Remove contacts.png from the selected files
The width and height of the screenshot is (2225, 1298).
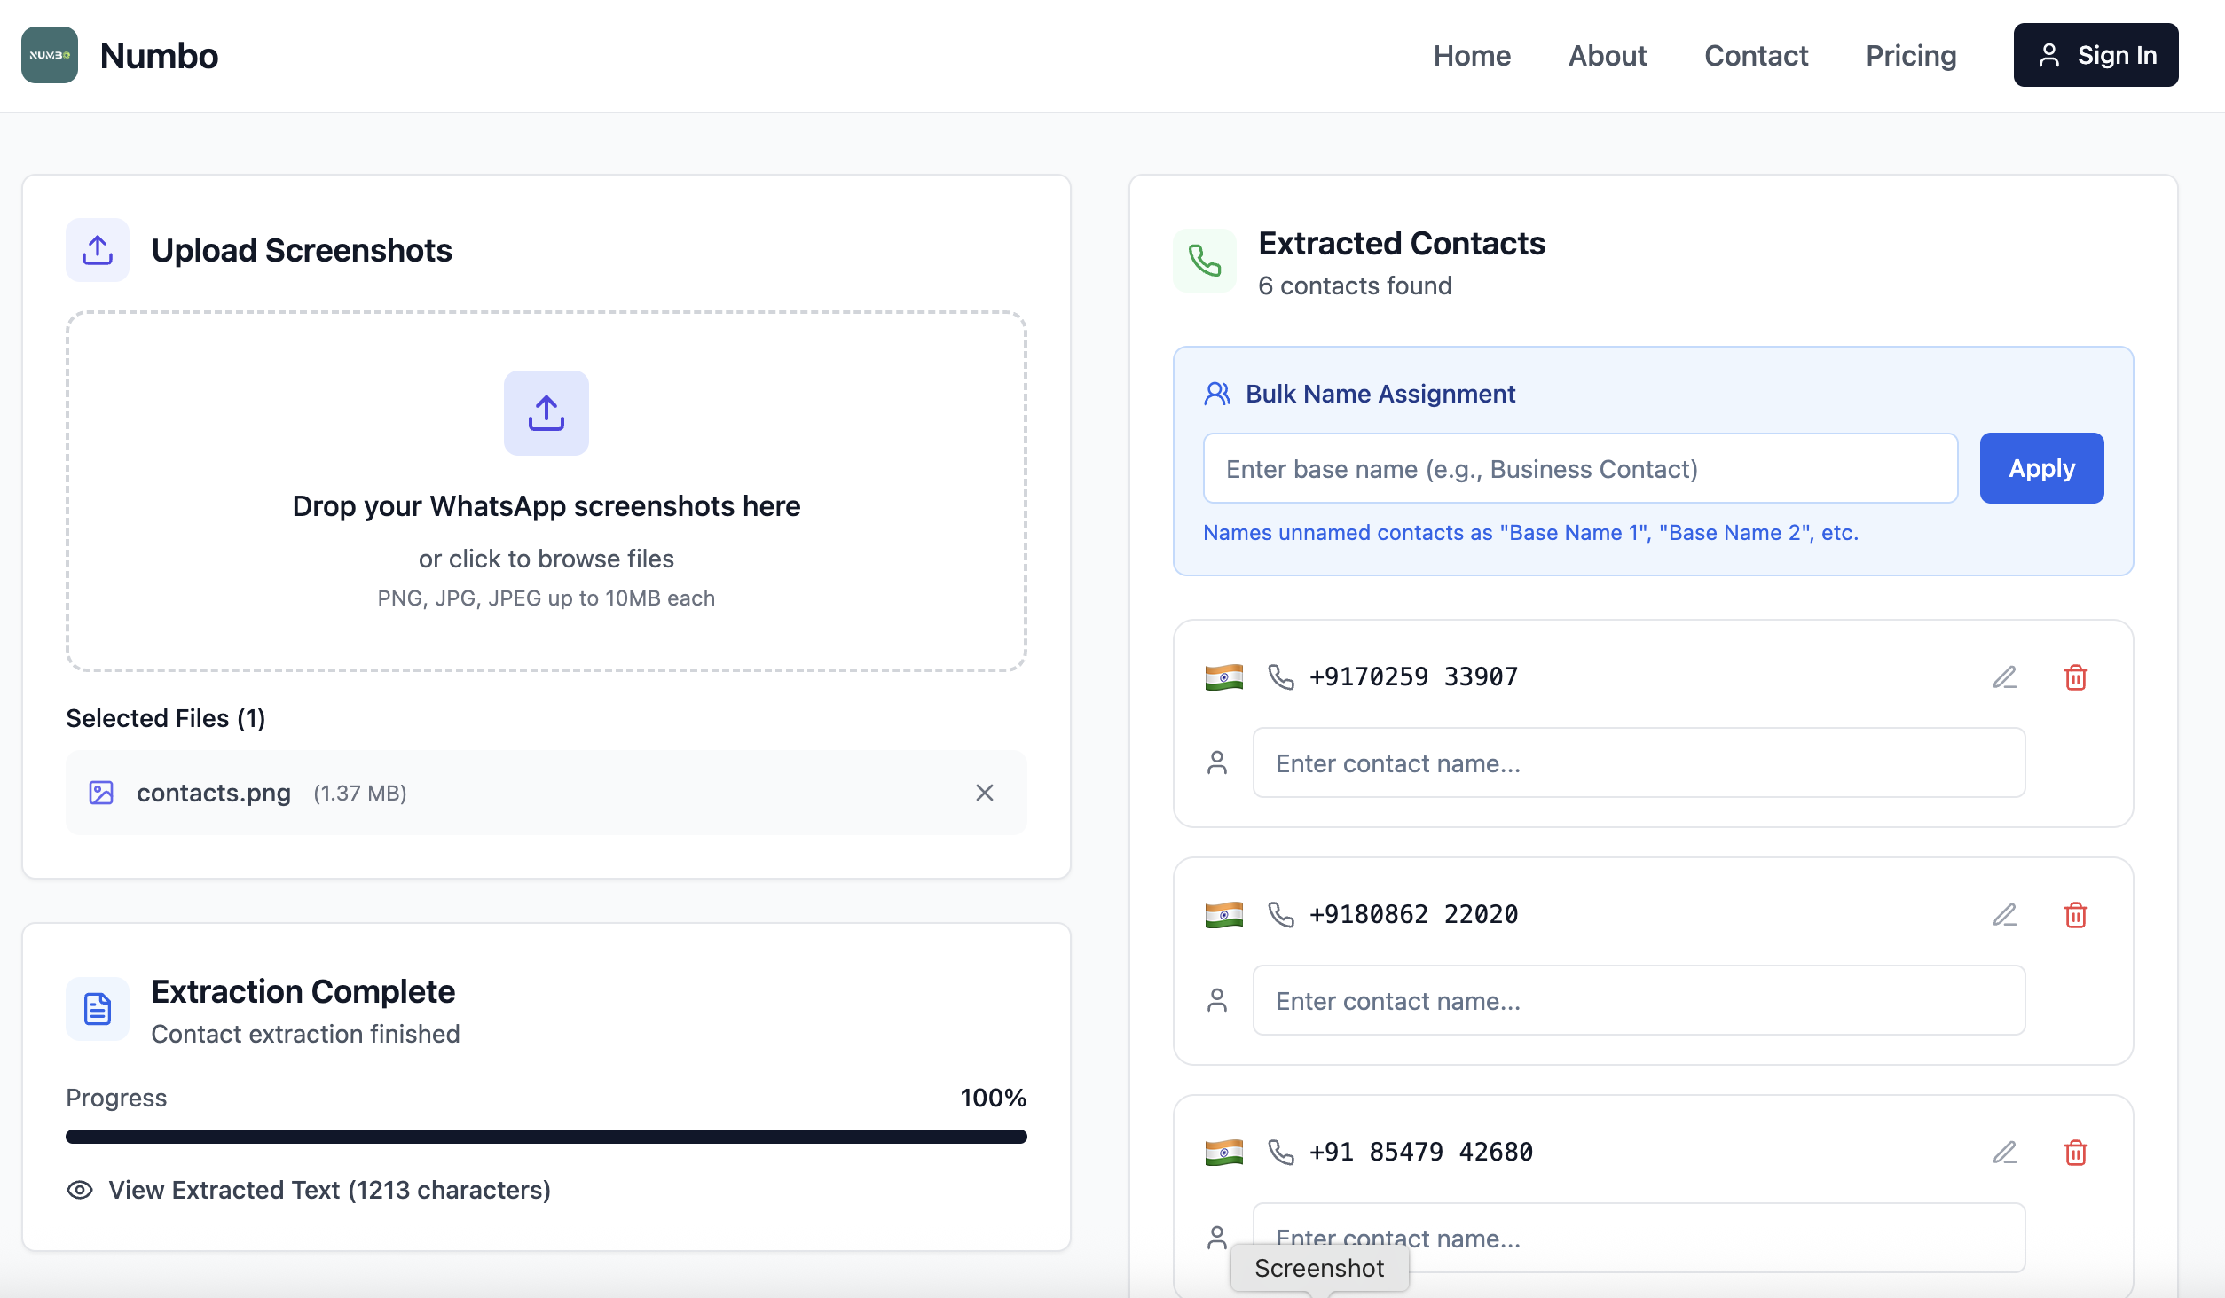coord(984,793)
